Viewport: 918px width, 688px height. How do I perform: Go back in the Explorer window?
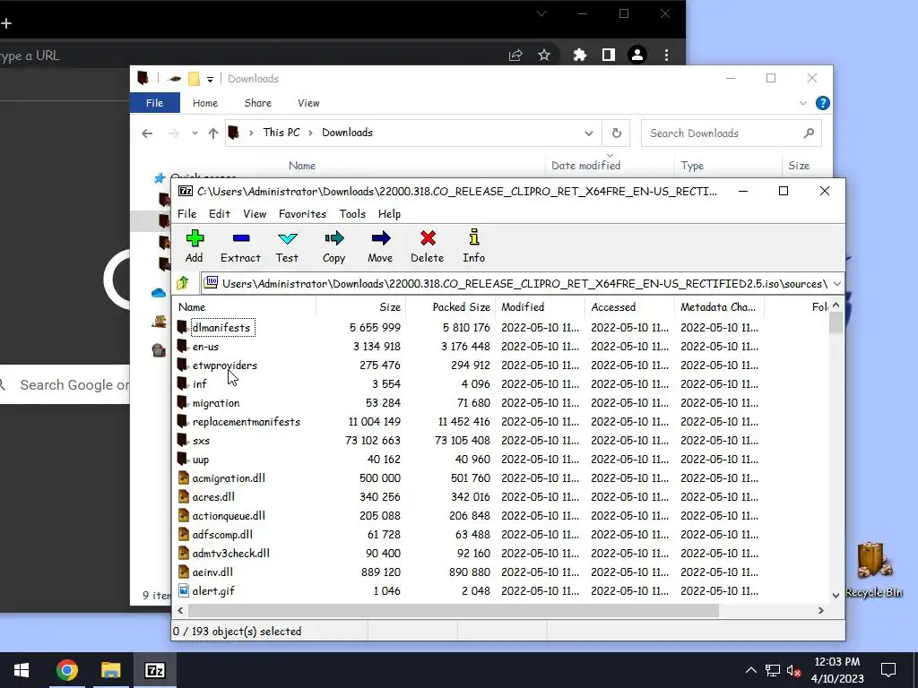[x=147, y=133]
